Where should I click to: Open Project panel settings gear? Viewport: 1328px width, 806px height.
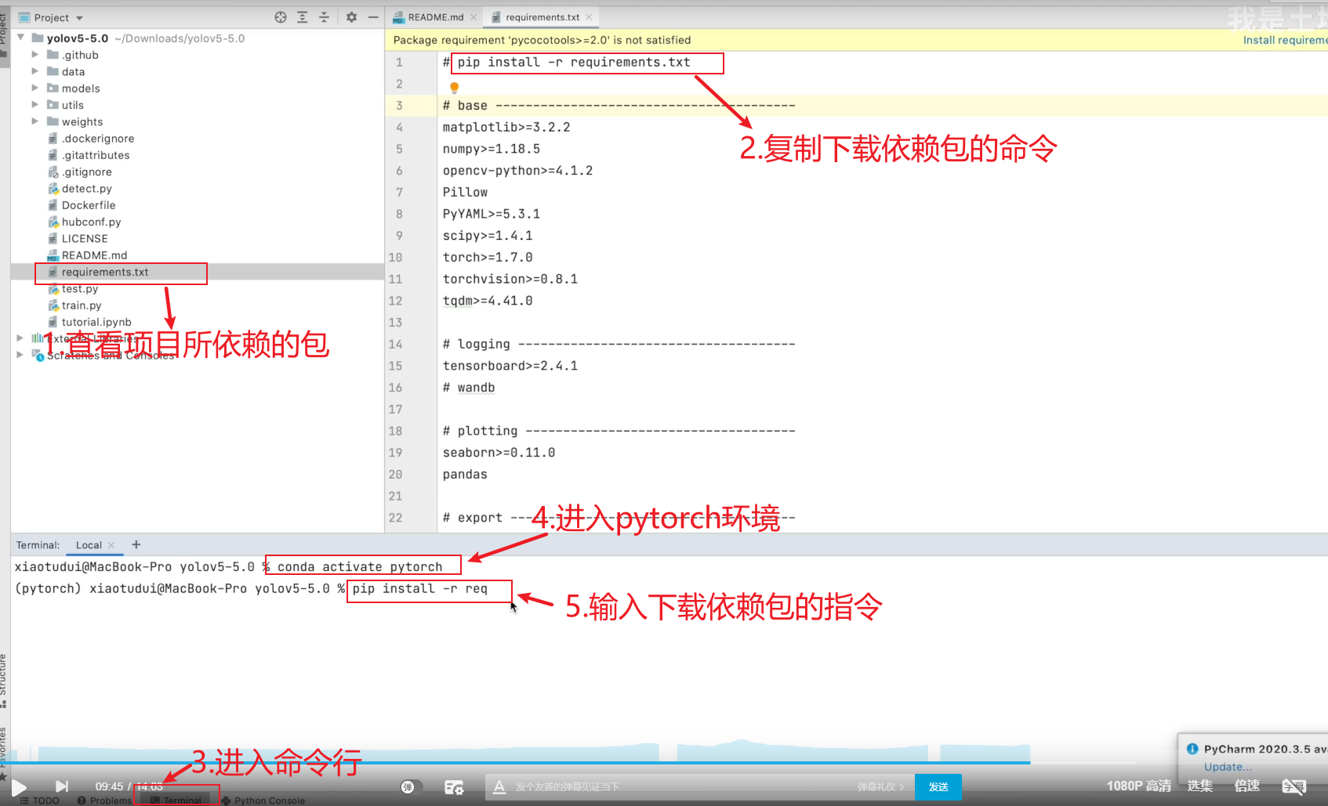pyautogui.click(x=351, y=17)
